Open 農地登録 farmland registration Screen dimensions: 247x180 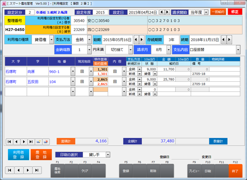point(41,154)
